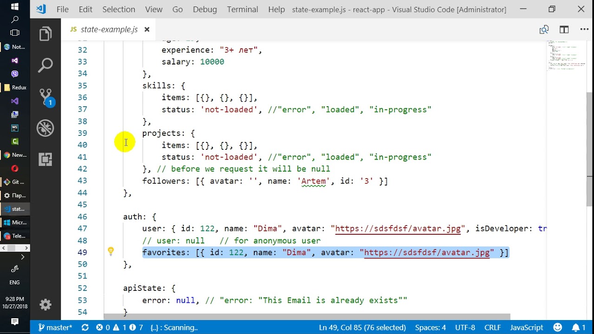Open Windows taskbar search
594x334 pixels.
pos(15,19)
